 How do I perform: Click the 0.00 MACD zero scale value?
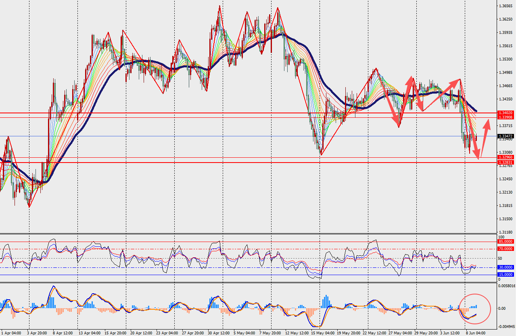(x=503, y=308)
